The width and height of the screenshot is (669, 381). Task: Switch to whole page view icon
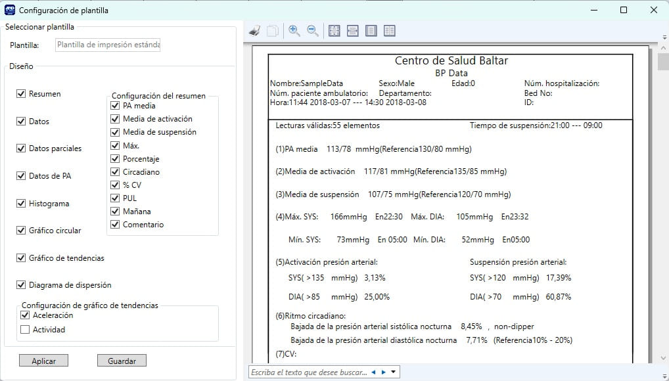pyautogui.click(x=371, y=31)
